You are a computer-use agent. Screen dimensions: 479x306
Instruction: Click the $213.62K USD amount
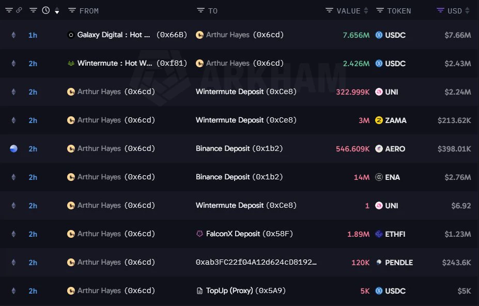454,120
